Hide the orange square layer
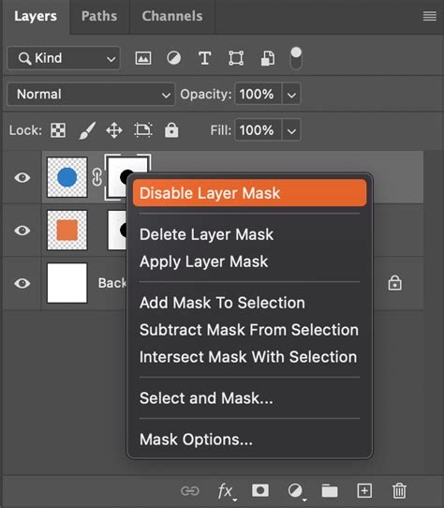The image size is (444, 508). click(22, 231)
